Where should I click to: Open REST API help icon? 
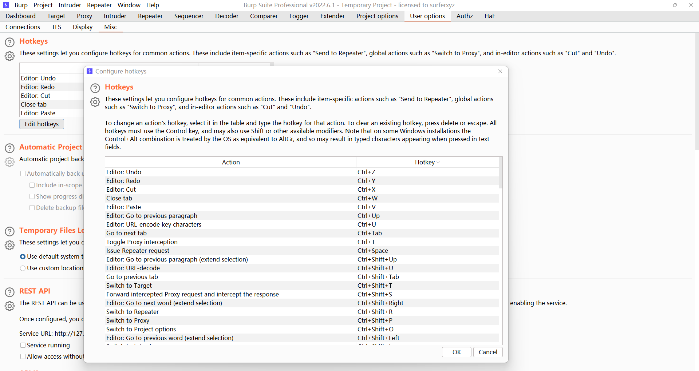click(9, 292)
